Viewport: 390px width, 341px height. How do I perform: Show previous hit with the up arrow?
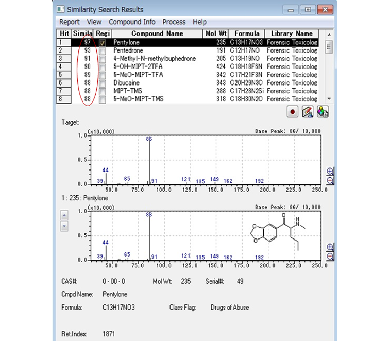pos(64,215)
